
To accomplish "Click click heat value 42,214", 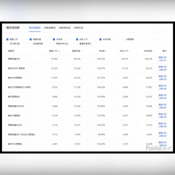I will tap(149, 69).
